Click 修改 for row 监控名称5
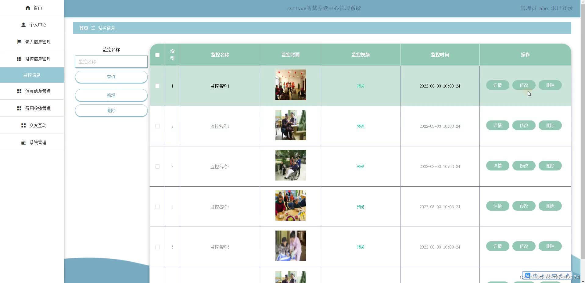 524,246
